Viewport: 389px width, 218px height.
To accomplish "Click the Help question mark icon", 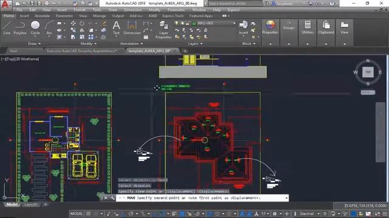I will coord(332,4).
